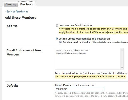Select the Permissions tab
Viewport: 128px width, 100px height.
[27, 4]
